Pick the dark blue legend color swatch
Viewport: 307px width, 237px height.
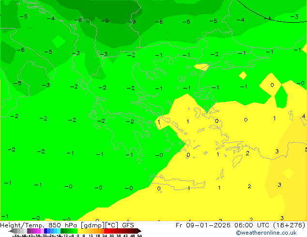pos(46,231)
